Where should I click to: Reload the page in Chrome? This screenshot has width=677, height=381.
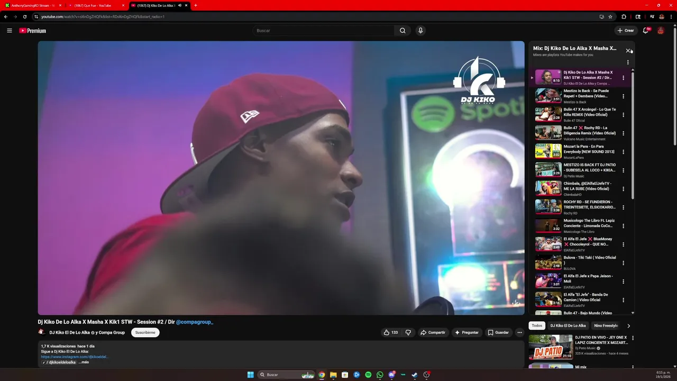[x=24, y=16]
